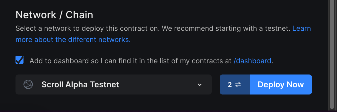
Task: Click the number 2 in the deploy button
Action: pyautogui.click(x=230, y=84)
